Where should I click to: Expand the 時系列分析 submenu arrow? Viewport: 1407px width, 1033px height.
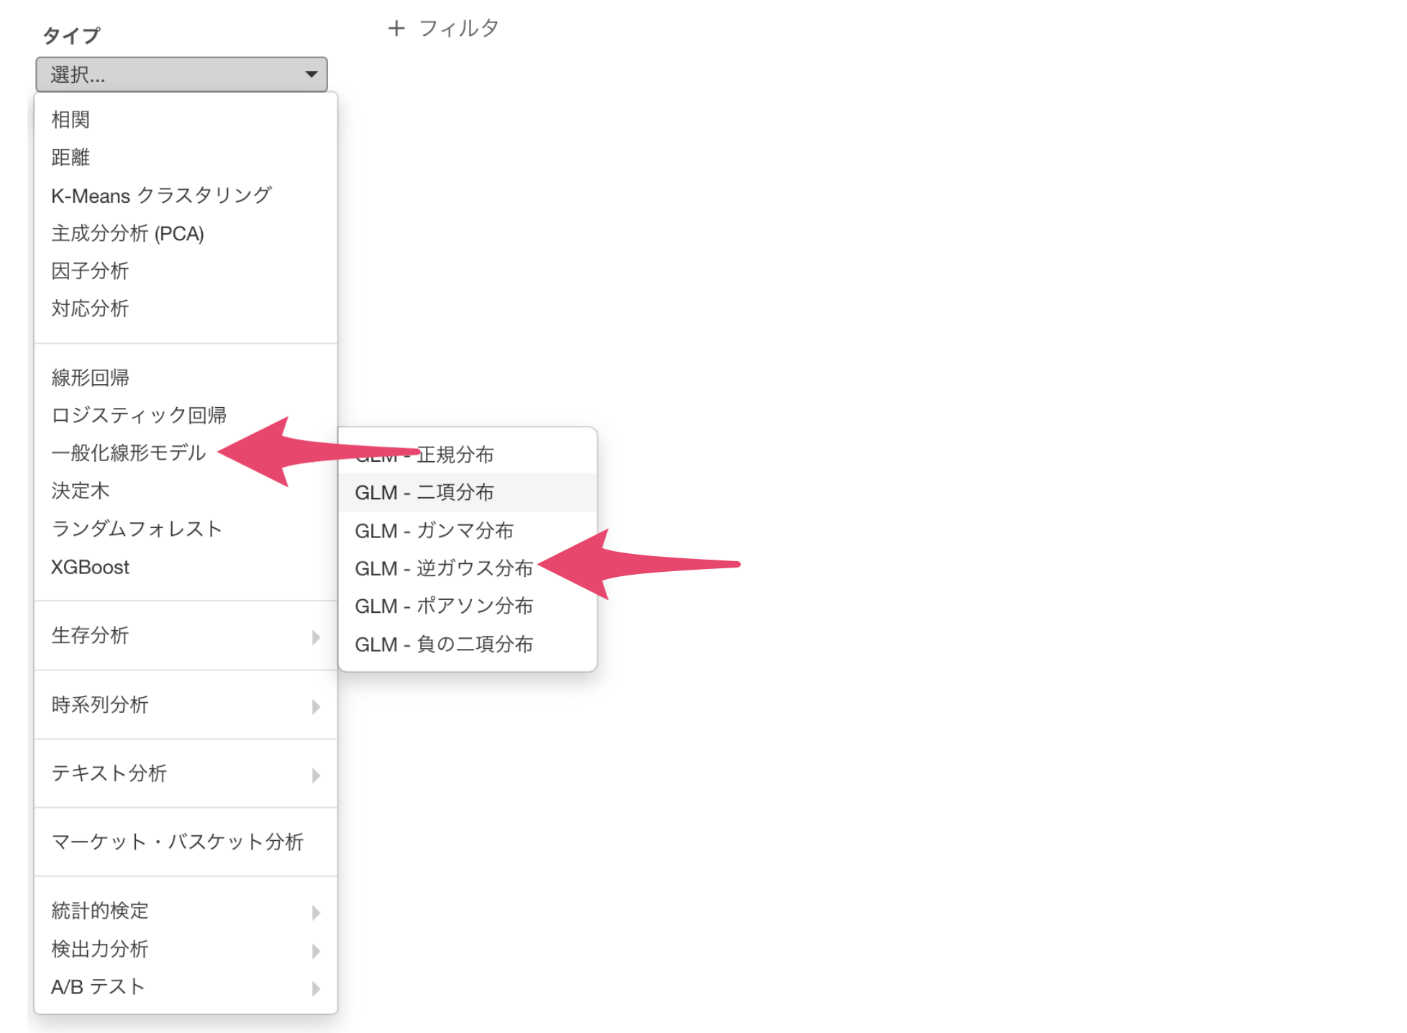(x=316, y=706)
